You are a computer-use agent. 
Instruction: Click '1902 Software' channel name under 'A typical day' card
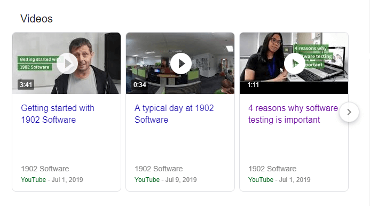pos(159,169)
